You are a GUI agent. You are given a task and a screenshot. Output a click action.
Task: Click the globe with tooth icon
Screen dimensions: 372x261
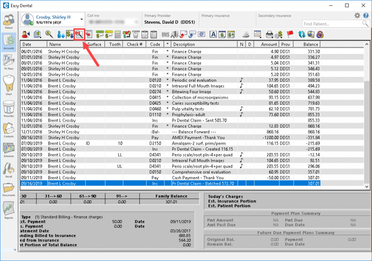click(311, 35)
